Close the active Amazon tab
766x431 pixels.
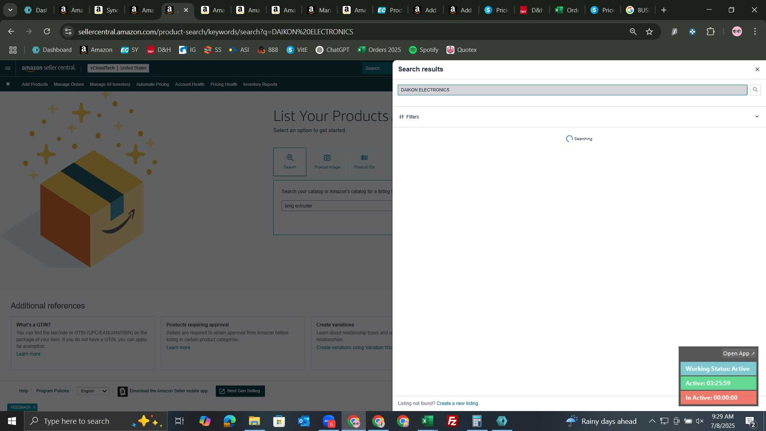tap(186, 10)
